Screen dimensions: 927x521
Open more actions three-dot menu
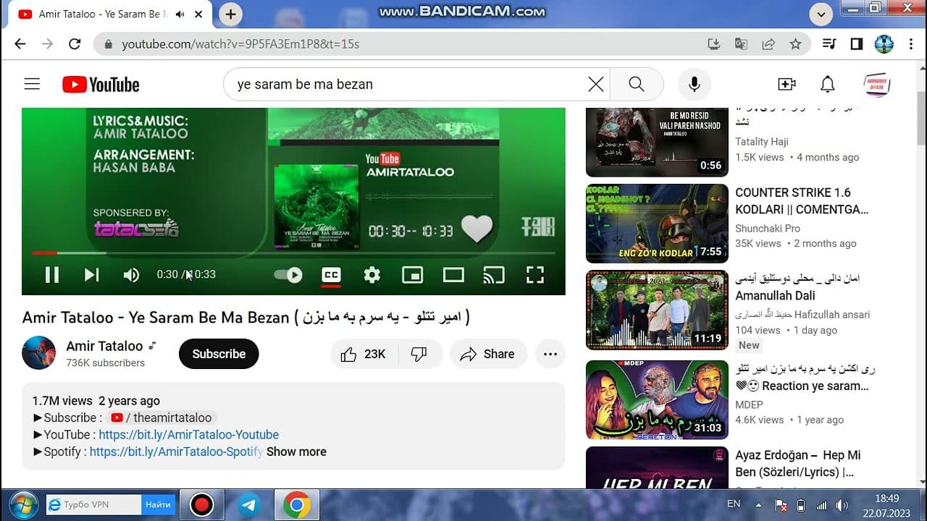(550, 354)
